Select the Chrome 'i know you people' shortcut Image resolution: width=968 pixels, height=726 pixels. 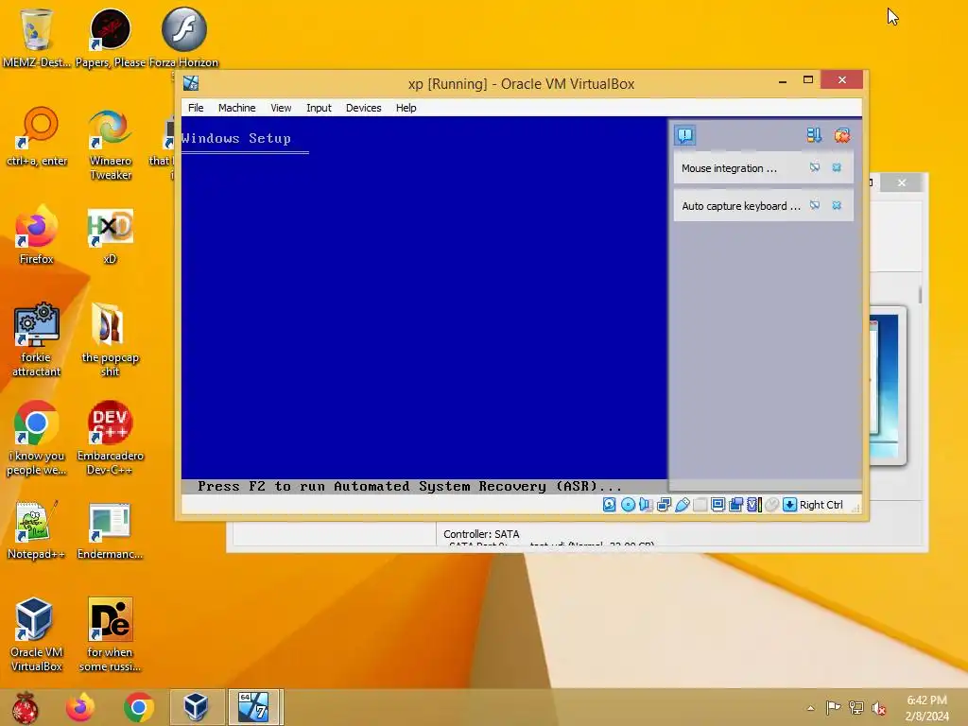click(37, 439)
